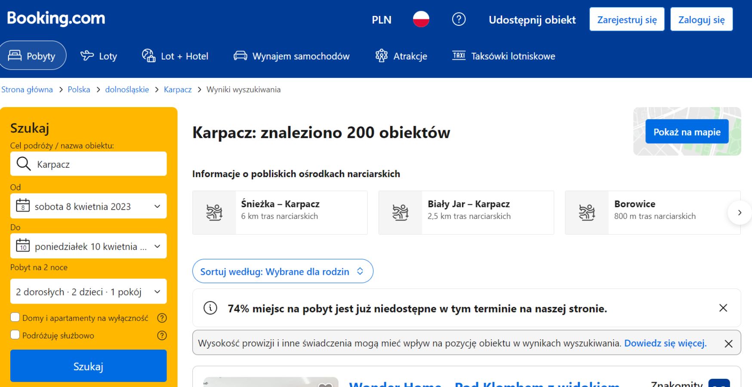
Task: Click skier icon beside Borowice
Action: tap(587, 212)
